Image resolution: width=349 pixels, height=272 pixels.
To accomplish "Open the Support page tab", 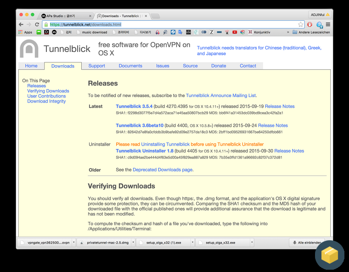I will [x=96, y=66].
